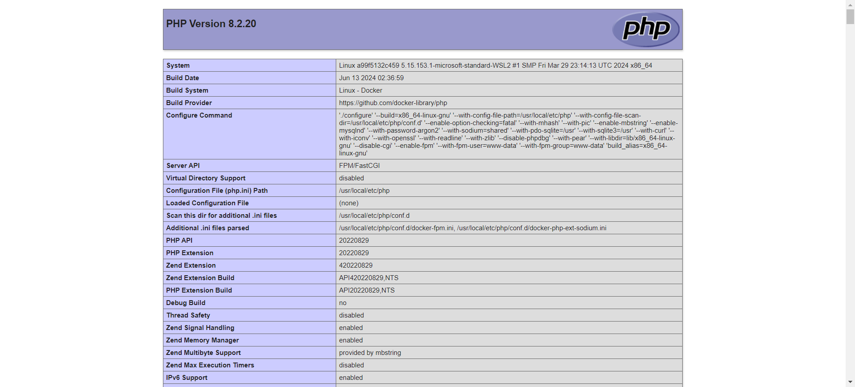Click Additional .ini files parsed label

(x=208, y=228)
